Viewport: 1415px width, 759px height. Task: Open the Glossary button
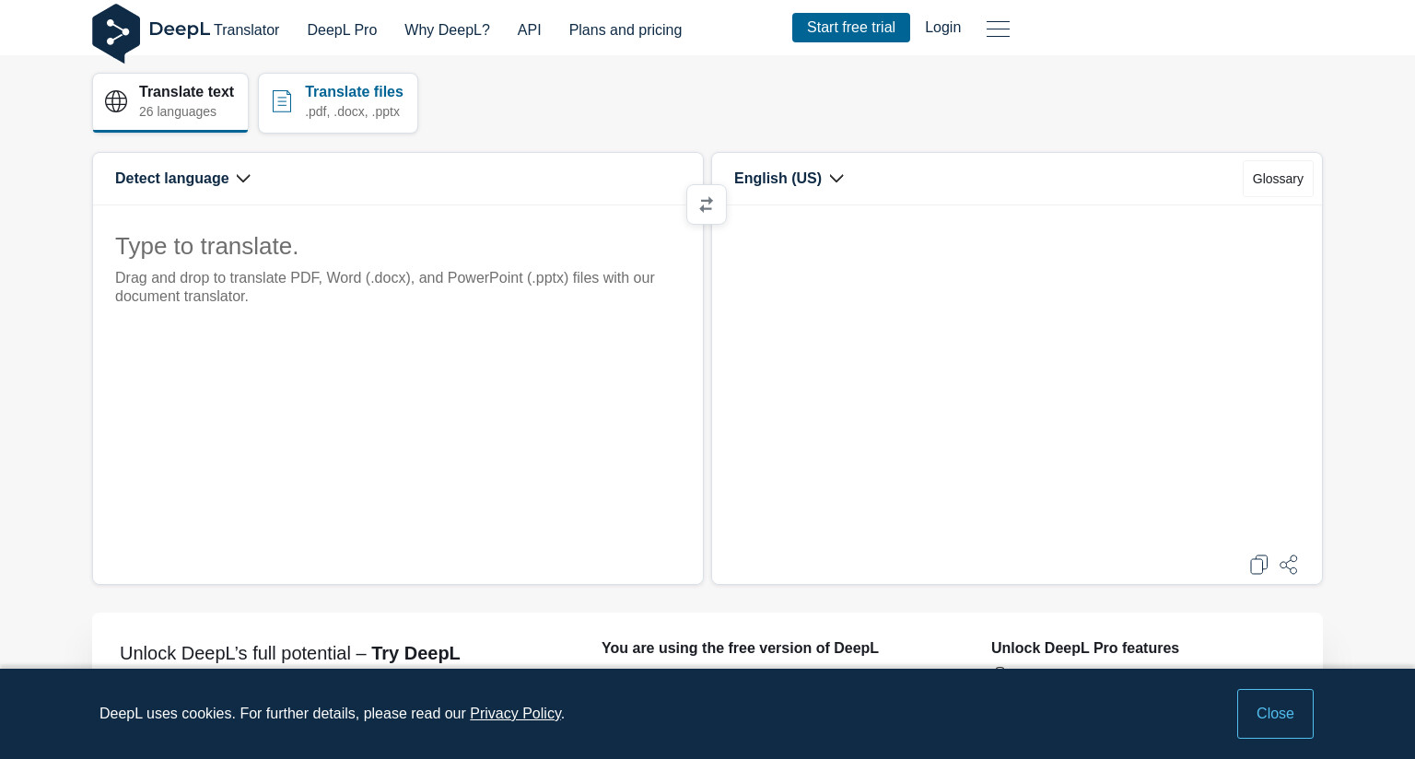click(1278, 179)
